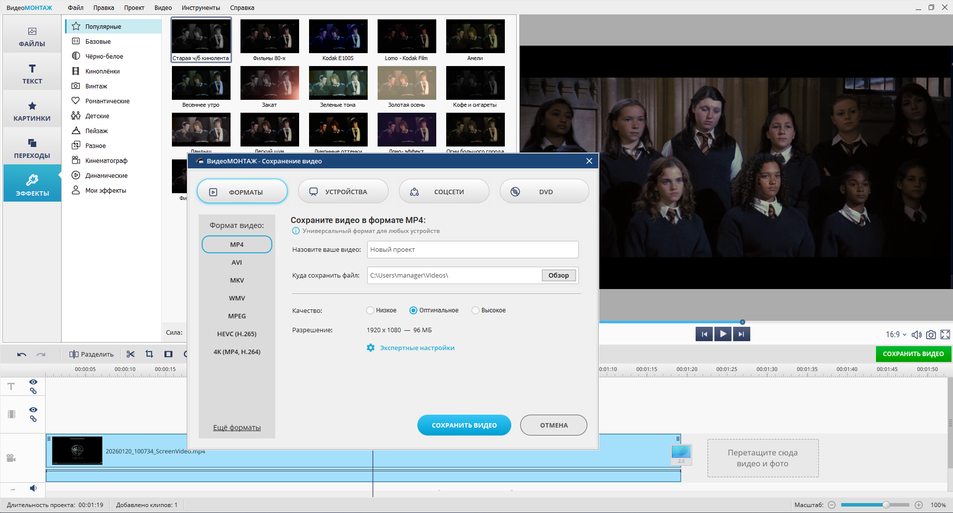Image resolution: width=953 pixels, height=513 pixels.
Task: Click the gear icon for expert settings
Action: 371,348
